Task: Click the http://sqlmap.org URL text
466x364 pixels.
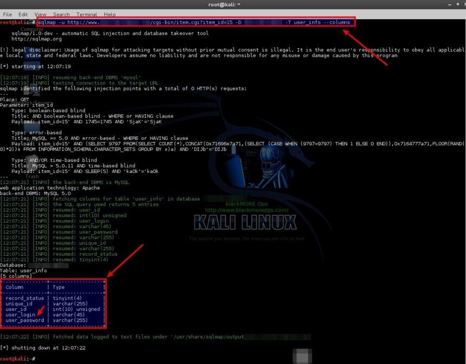Action: 37,39
